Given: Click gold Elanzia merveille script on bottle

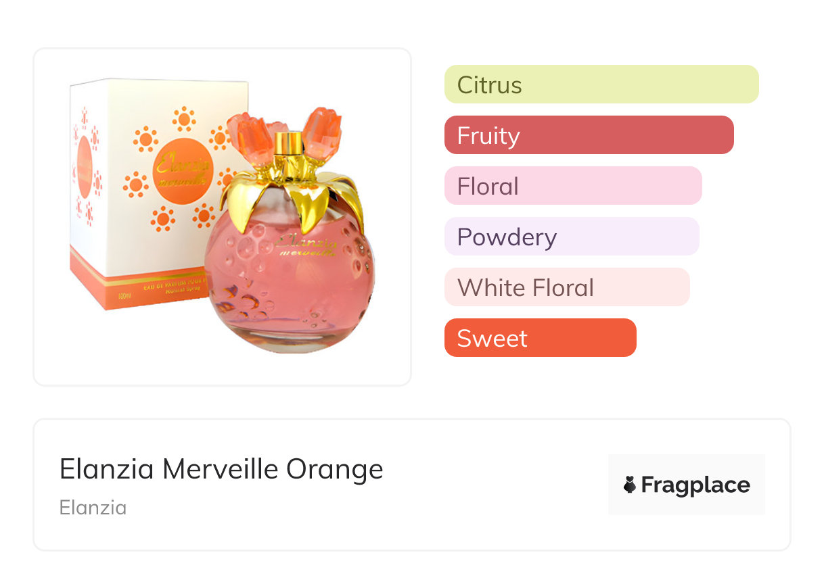Looking at the screenshot, I should (306, 245).
